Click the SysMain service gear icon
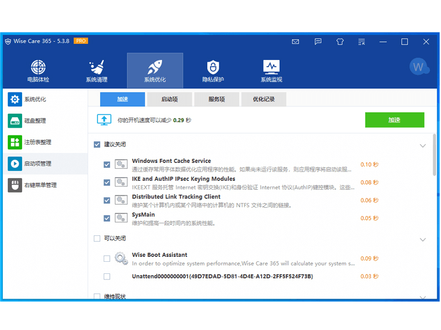The width and height of the screenshot is (441, 330). [121, 218]
